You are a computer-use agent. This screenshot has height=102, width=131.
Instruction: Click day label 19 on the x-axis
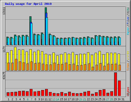tap(77, 99)
